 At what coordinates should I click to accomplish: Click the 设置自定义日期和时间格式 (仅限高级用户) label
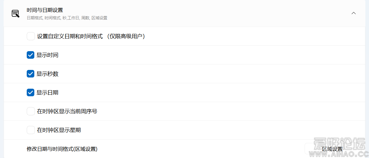pyautogui.click(x=91, y=36)
